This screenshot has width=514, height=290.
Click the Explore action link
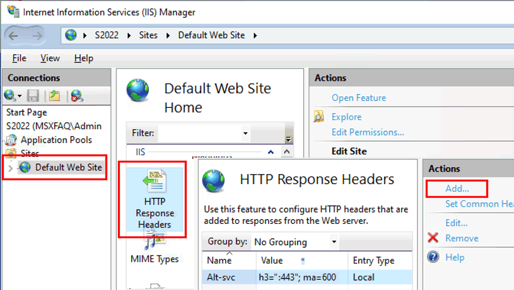(346, 117)
